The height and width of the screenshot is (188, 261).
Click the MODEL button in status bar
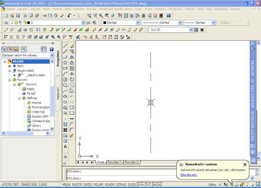tap(157, 185)
